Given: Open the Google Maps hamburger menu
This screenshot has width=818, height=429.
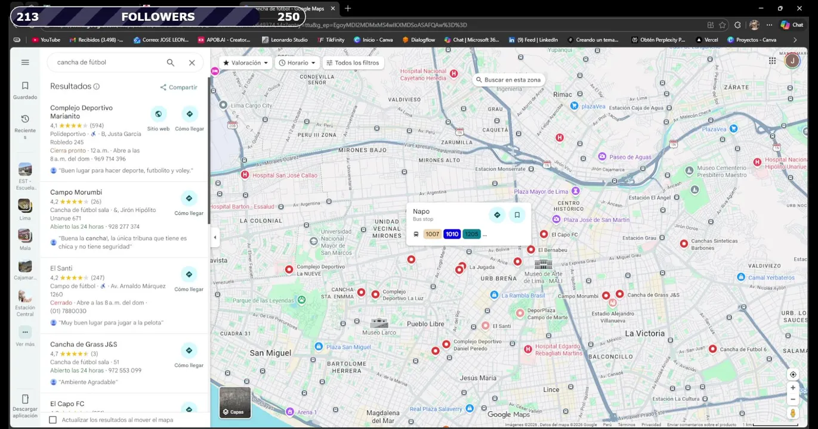Looking at the screenshot, I should coord(25,63).
